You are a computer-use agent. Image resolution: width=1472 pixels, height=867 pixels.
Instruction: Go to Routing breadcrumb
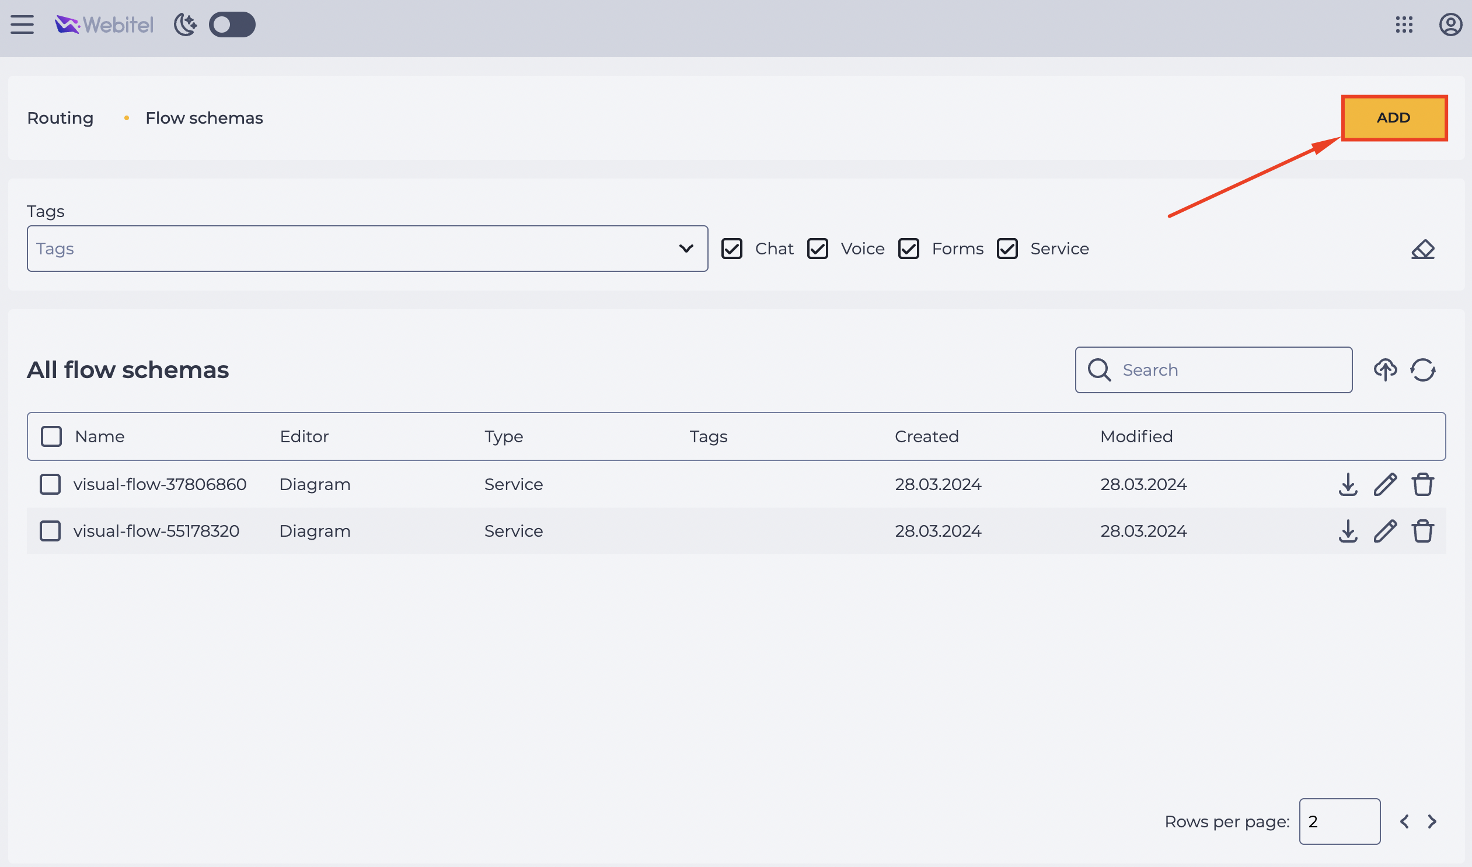pyautogui.click(x=60, y=118)
